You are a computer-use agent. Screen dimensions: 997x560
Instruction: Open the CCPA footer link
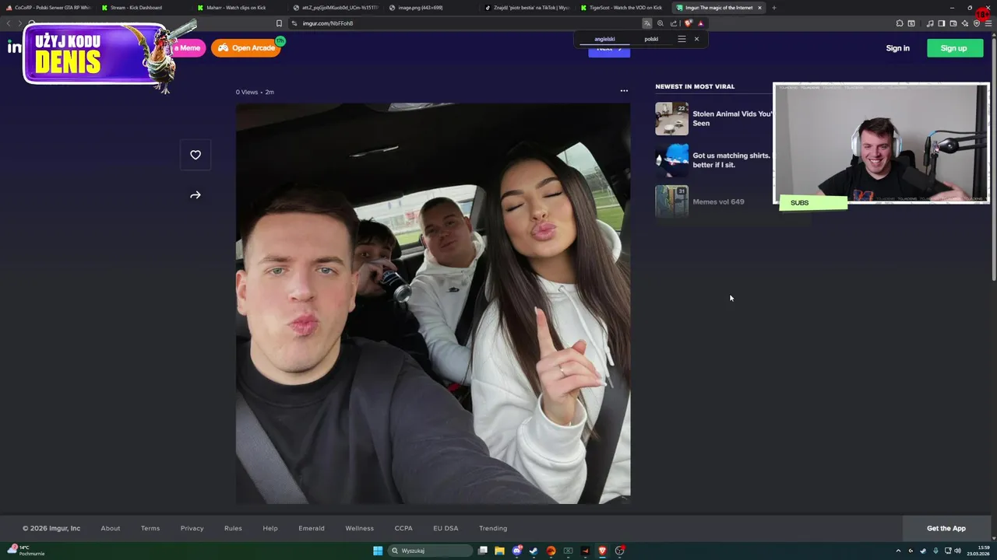click(x=403, y=528)
